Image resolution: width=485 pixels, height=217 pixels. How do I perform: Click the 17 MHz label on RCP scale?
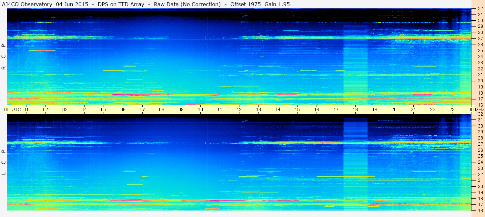coord(480,99)
